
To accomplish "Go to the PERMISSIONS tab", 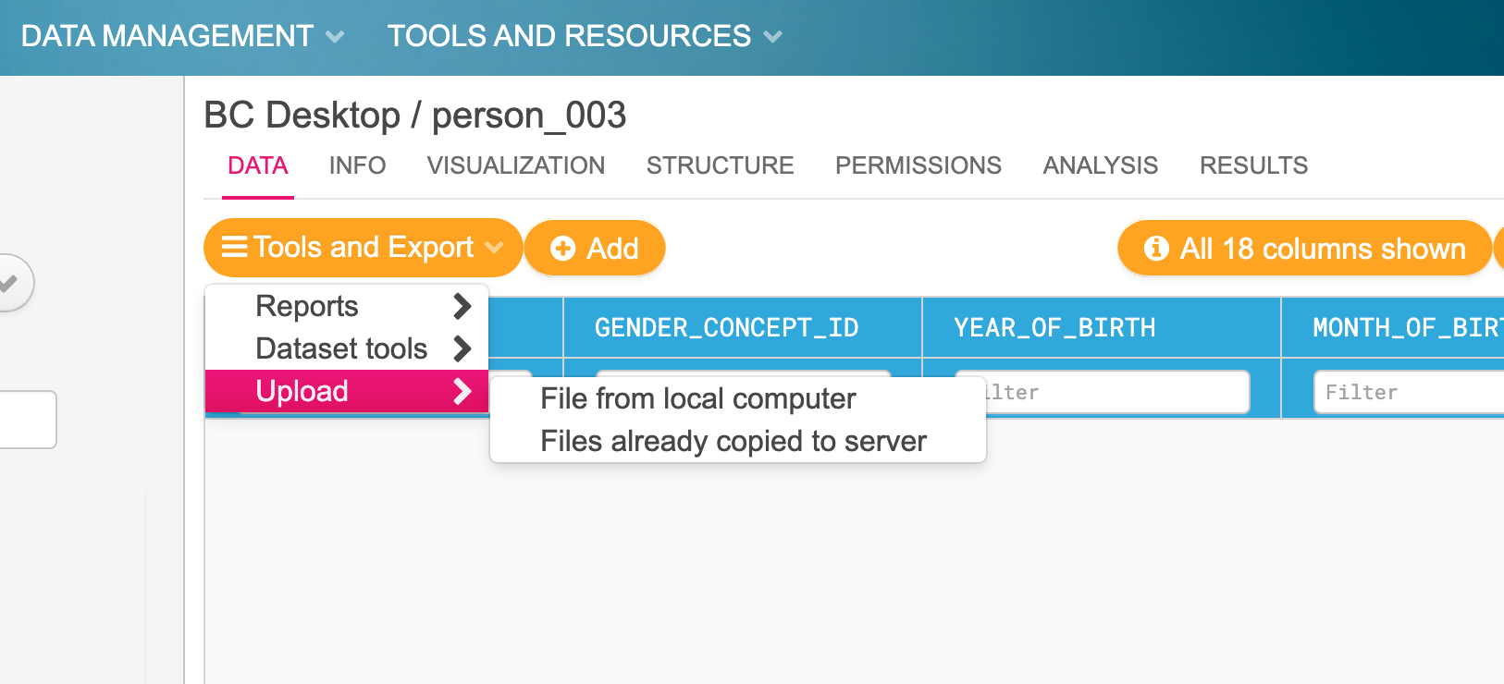I will click(x=918, y=165).
